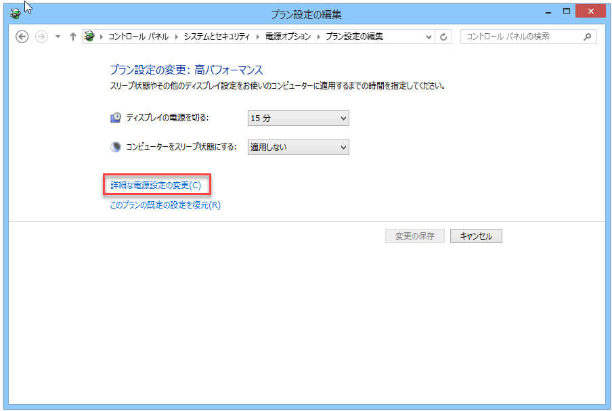Click the sleep moon icon
The height and width of the screenshot is (411, 612).
[x=116, y=147]
